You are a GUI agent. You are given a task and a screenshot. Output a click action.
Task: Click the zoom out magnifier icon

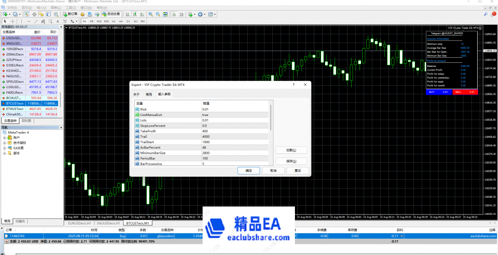pos(158,14)
